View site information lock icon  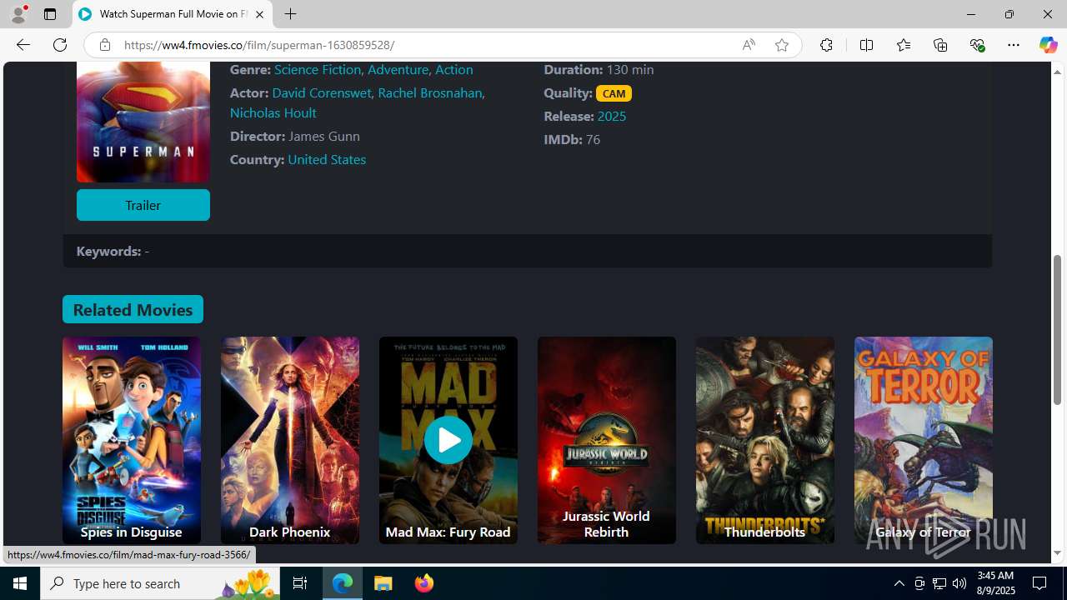104,45
